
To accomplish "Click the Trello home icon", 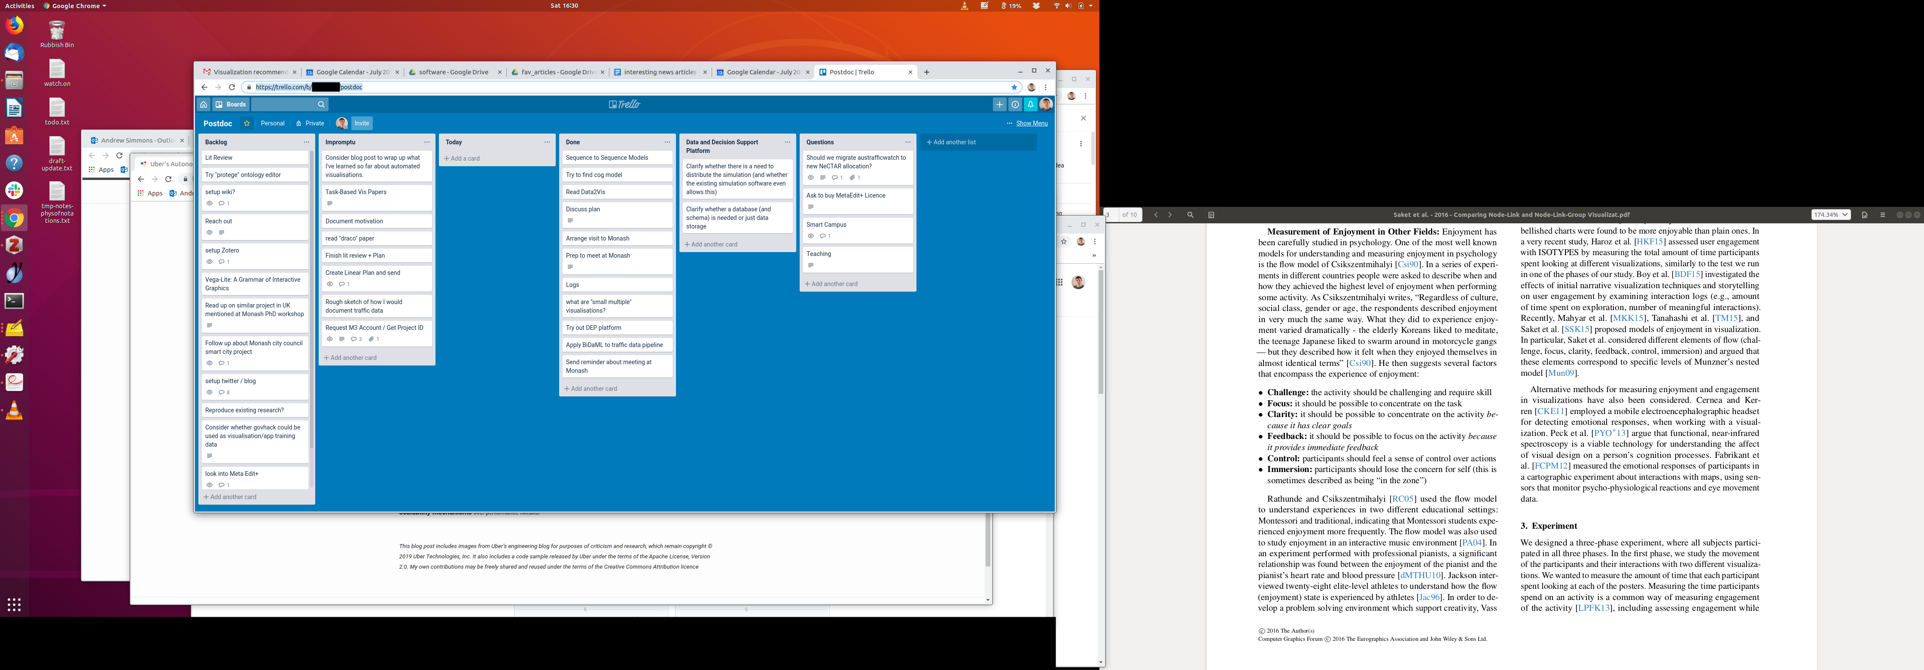I will (x=203, y=104).
